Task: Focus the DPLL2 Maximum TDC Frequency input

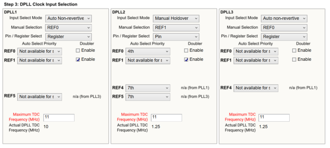Action: pyautogui.click(x=166, y=118)
